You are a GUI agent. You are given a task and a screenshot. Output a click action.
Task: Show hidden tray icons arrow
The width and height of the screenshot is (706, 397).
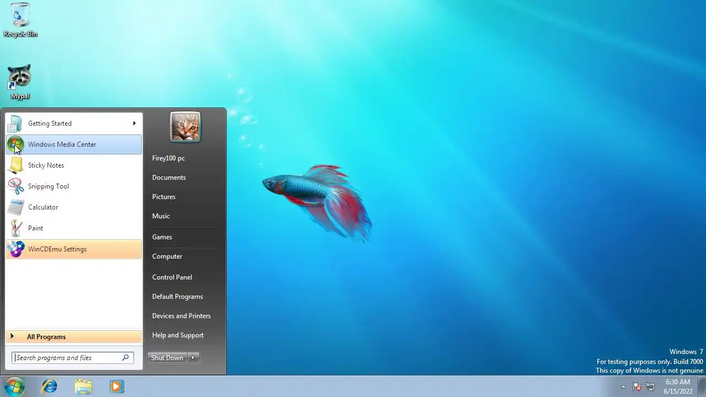coord(623,387)
